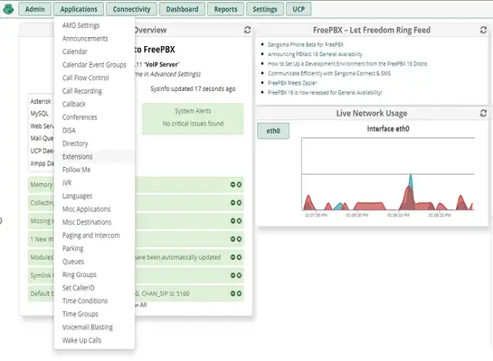Open the Settings dropdown menu
Viewport: 493px width, 361px height.
(264, 9)
